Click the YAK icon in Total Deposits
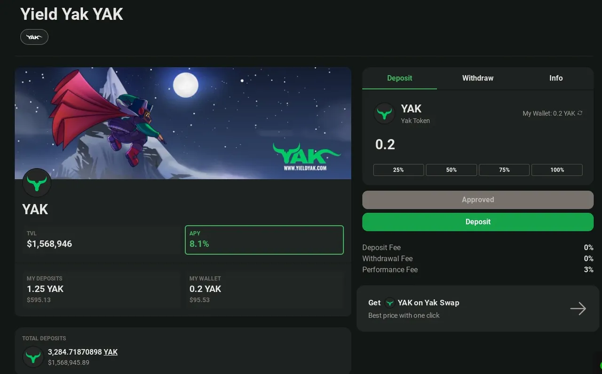Viewport: 602px width, 374px height. point(33,357)
